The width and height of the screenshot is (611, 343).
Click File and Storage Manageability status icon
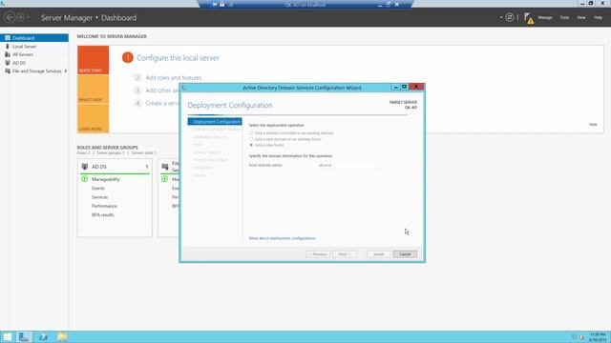point(165,179)
